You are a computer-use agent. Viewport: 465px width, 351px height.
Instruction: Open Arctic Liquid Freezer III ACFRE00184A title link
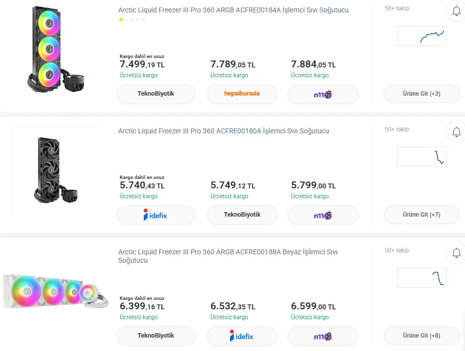click(233, 10)
